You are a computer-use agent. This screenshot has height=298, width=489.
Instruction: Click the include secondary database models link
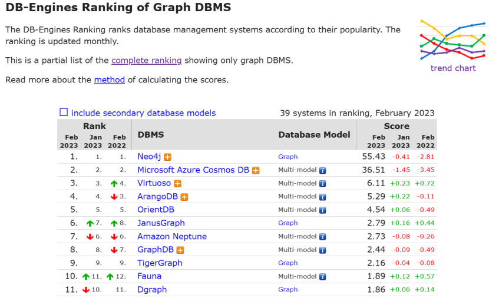coord(143,113)
